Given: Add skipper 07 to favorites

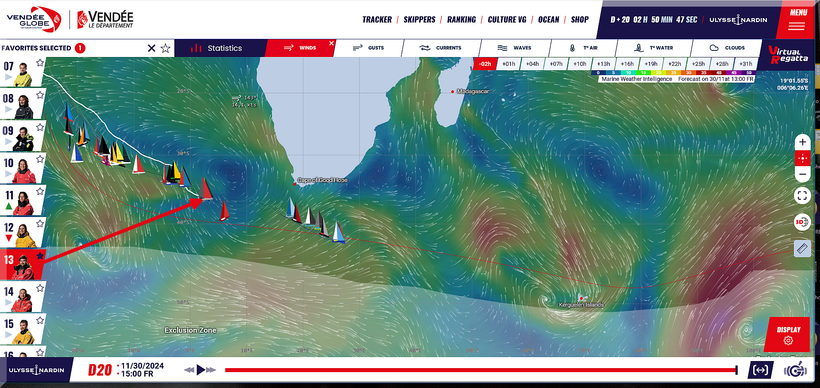Looking at the screenshot, I should pyautogui.click(x=40, y=63).
